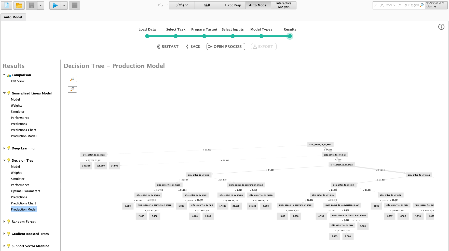The image size is (449, 251).
Task: Switch to Interactive Analysis view
Action: click(x=284, y=5)
